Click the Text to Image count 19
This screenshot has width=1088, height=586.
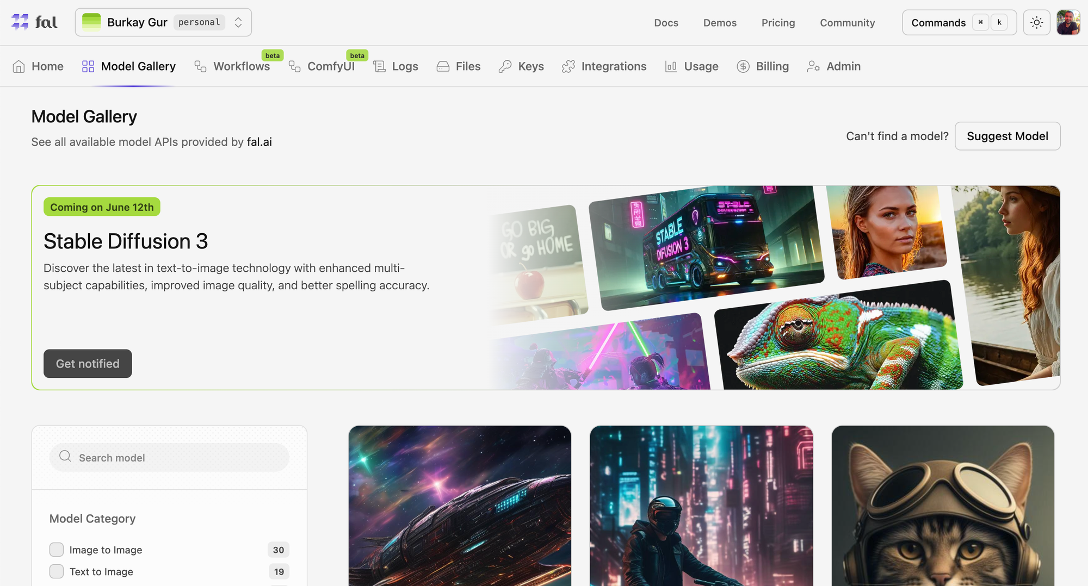click(279, 571)
